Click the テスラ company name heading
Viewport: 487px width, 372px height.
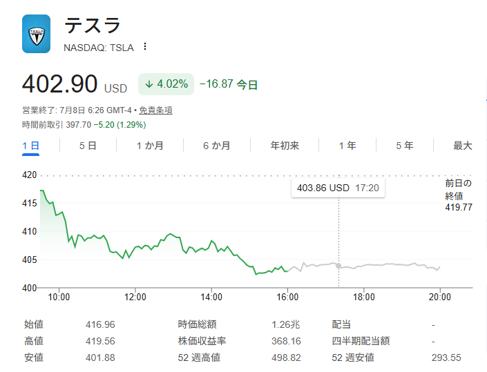(x=93, y=25)
